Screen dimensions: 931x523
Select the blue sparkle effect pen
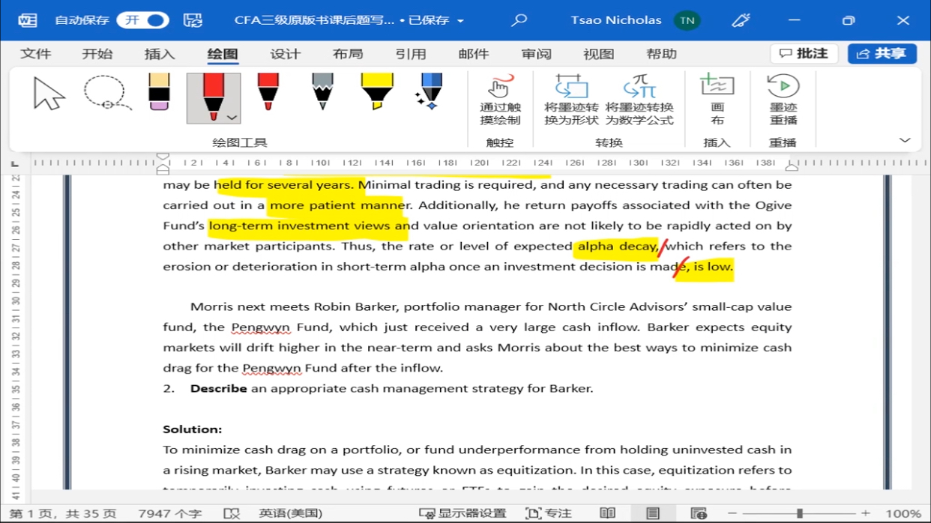[x=430, y=93]
